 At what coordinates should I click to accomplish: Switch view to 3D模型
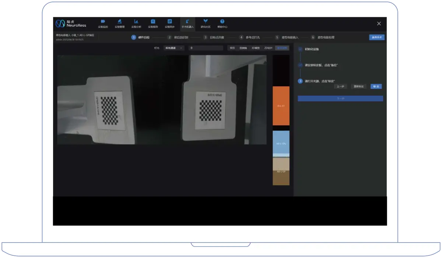click(x=256, y=48)
